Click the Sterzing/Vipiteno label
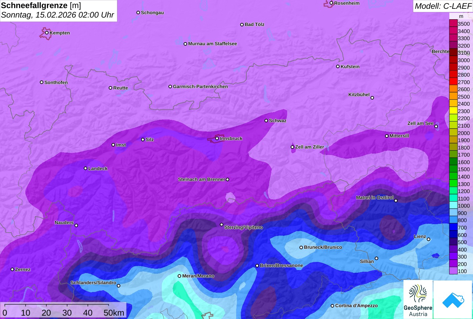Image resolution: width=473 pixels, height=319 pixels. (244, 227)
